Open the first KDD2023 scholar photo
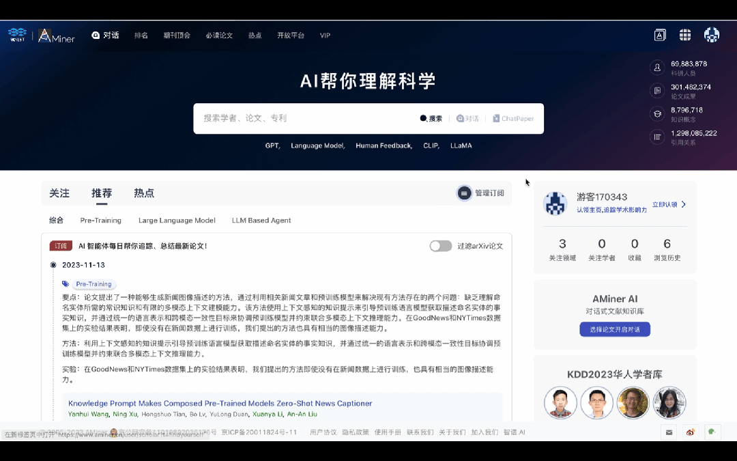Viewport: 737px width, 461px height. tap(560, 403)
